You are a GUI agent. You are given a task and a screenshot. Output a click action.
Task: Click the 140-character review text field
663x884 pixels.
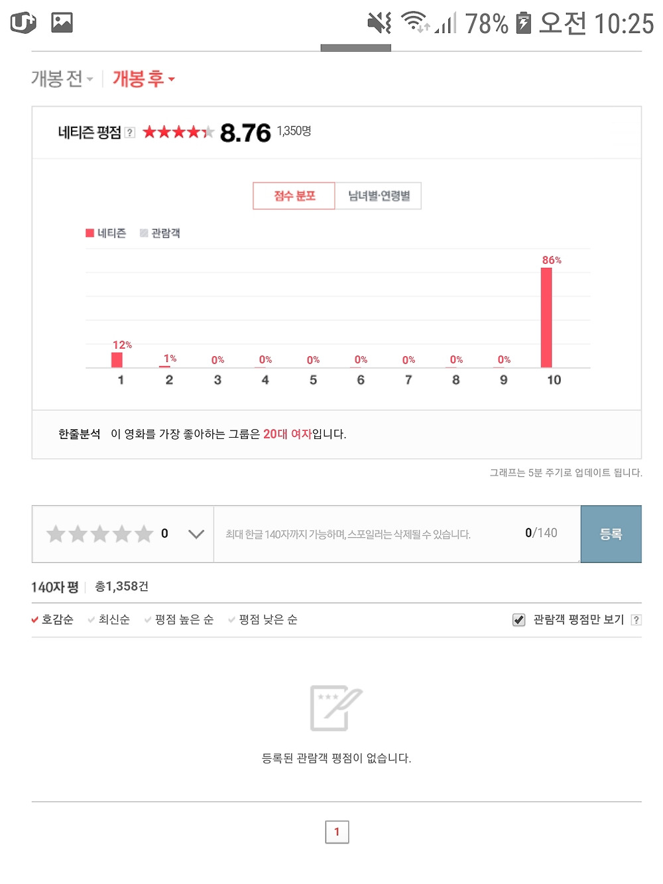point(397,534)
